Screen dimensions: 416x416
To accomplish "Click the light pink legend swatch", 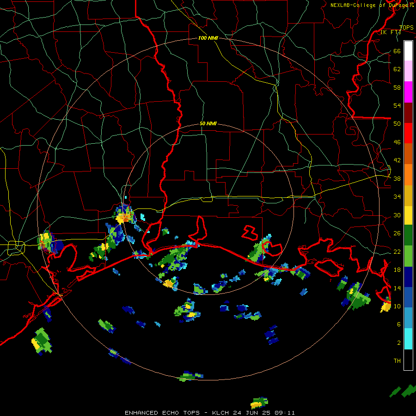I will (x=408, y=71).
